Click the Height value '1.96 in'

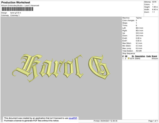click(155, 7)
